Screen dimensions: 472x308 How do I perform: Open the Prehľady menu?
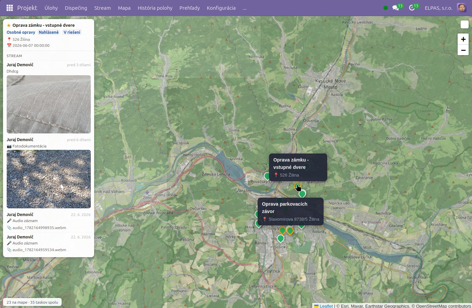(x=190, y=8)
